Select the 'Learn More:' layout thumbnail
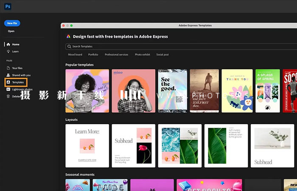Screen dimensions: 297x191 point(87,146)
